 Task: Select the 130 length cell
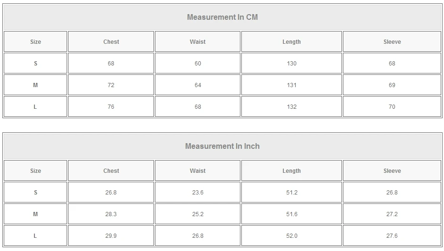point(291,64)
